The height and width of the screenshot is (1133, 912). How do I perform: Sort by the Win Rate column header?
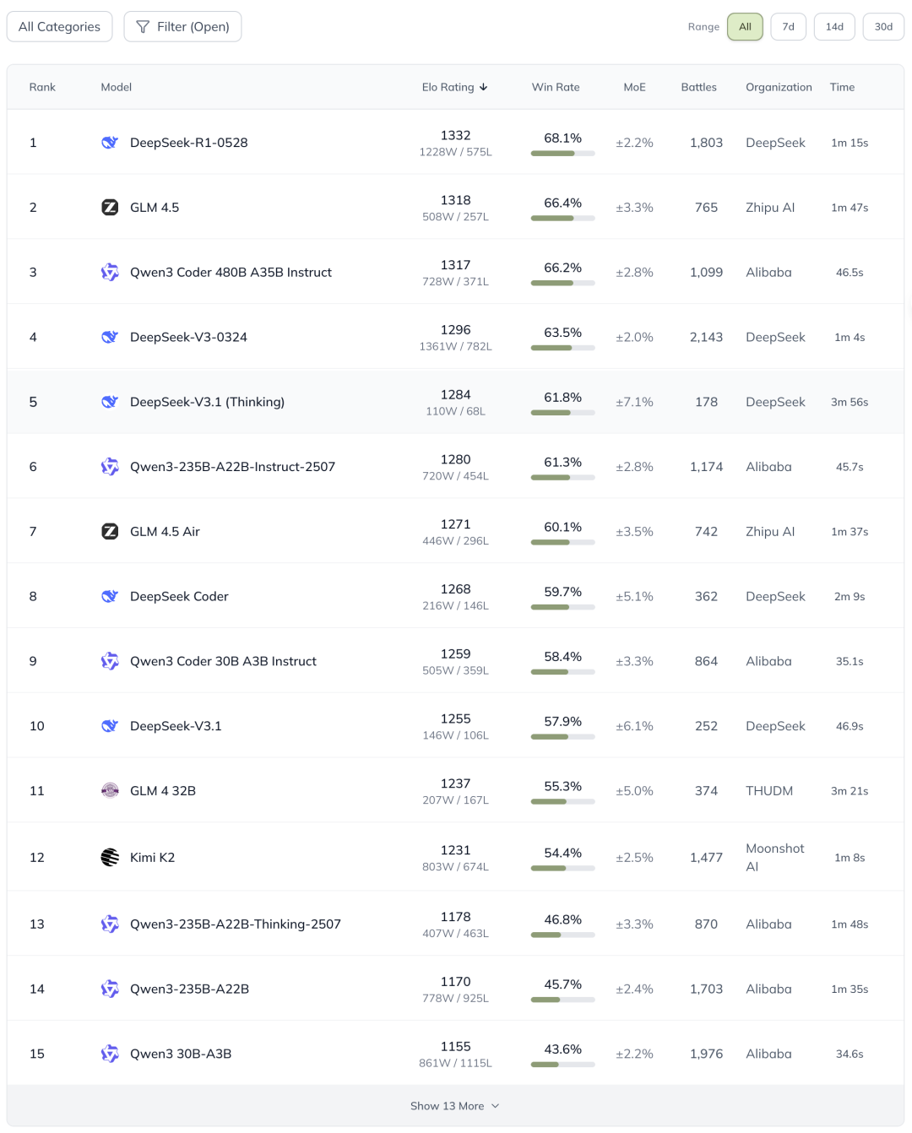pos(556,87)
